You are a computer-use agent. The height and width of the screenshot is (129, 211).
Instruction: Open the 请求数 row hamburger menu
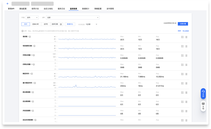[x=186, y=37]
